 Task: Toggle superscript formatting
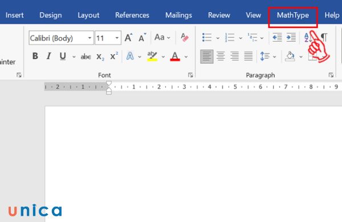click(x=114, y=56)
